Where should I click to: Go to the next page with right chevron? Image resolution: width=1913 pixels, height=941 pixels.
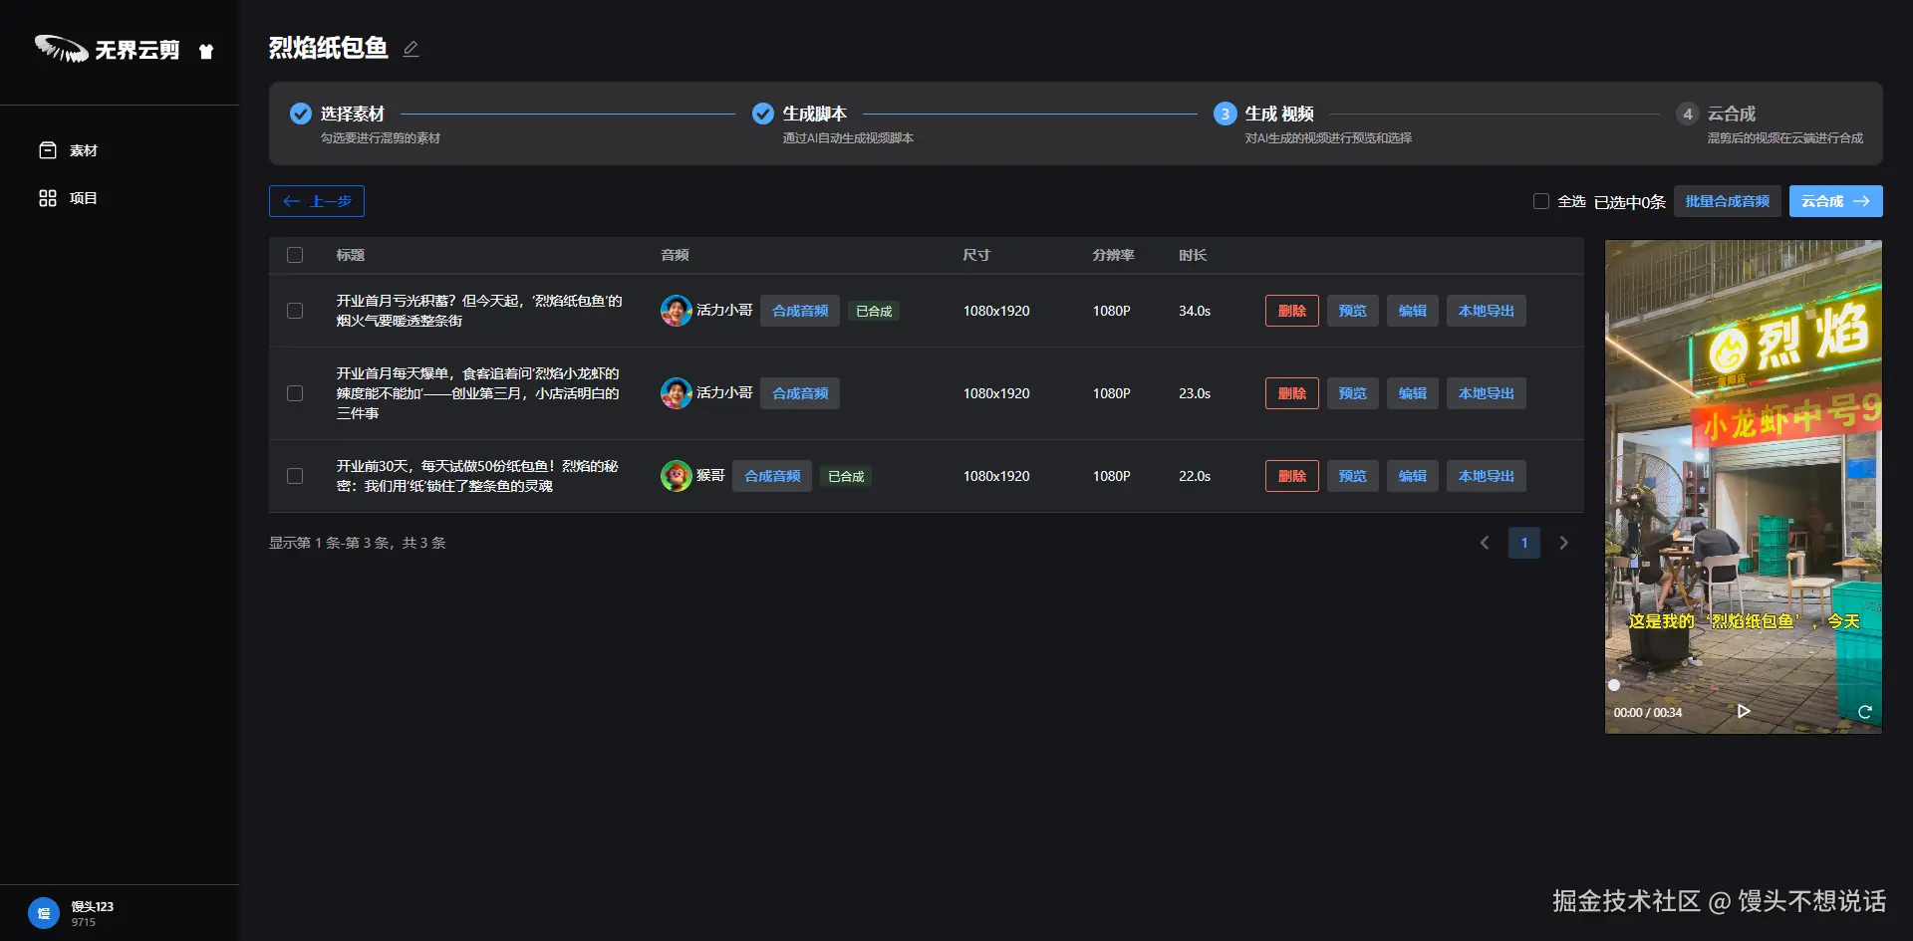point(1564,543)
